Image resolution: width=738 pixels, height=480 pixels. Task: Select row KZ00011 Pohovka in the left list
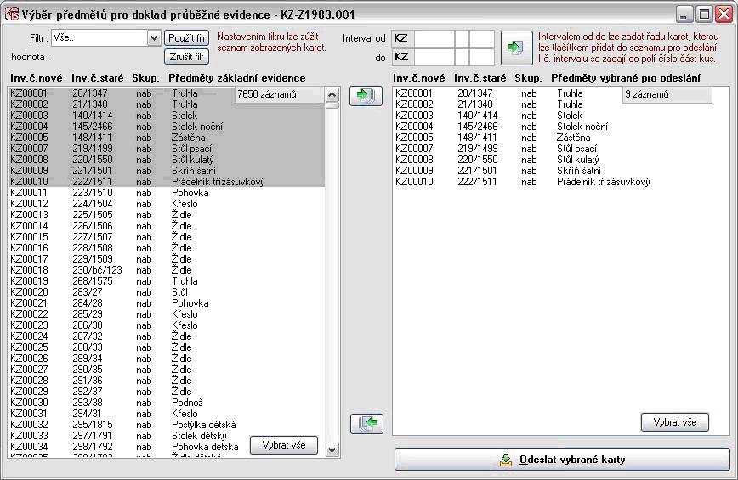tap(166, 193)
